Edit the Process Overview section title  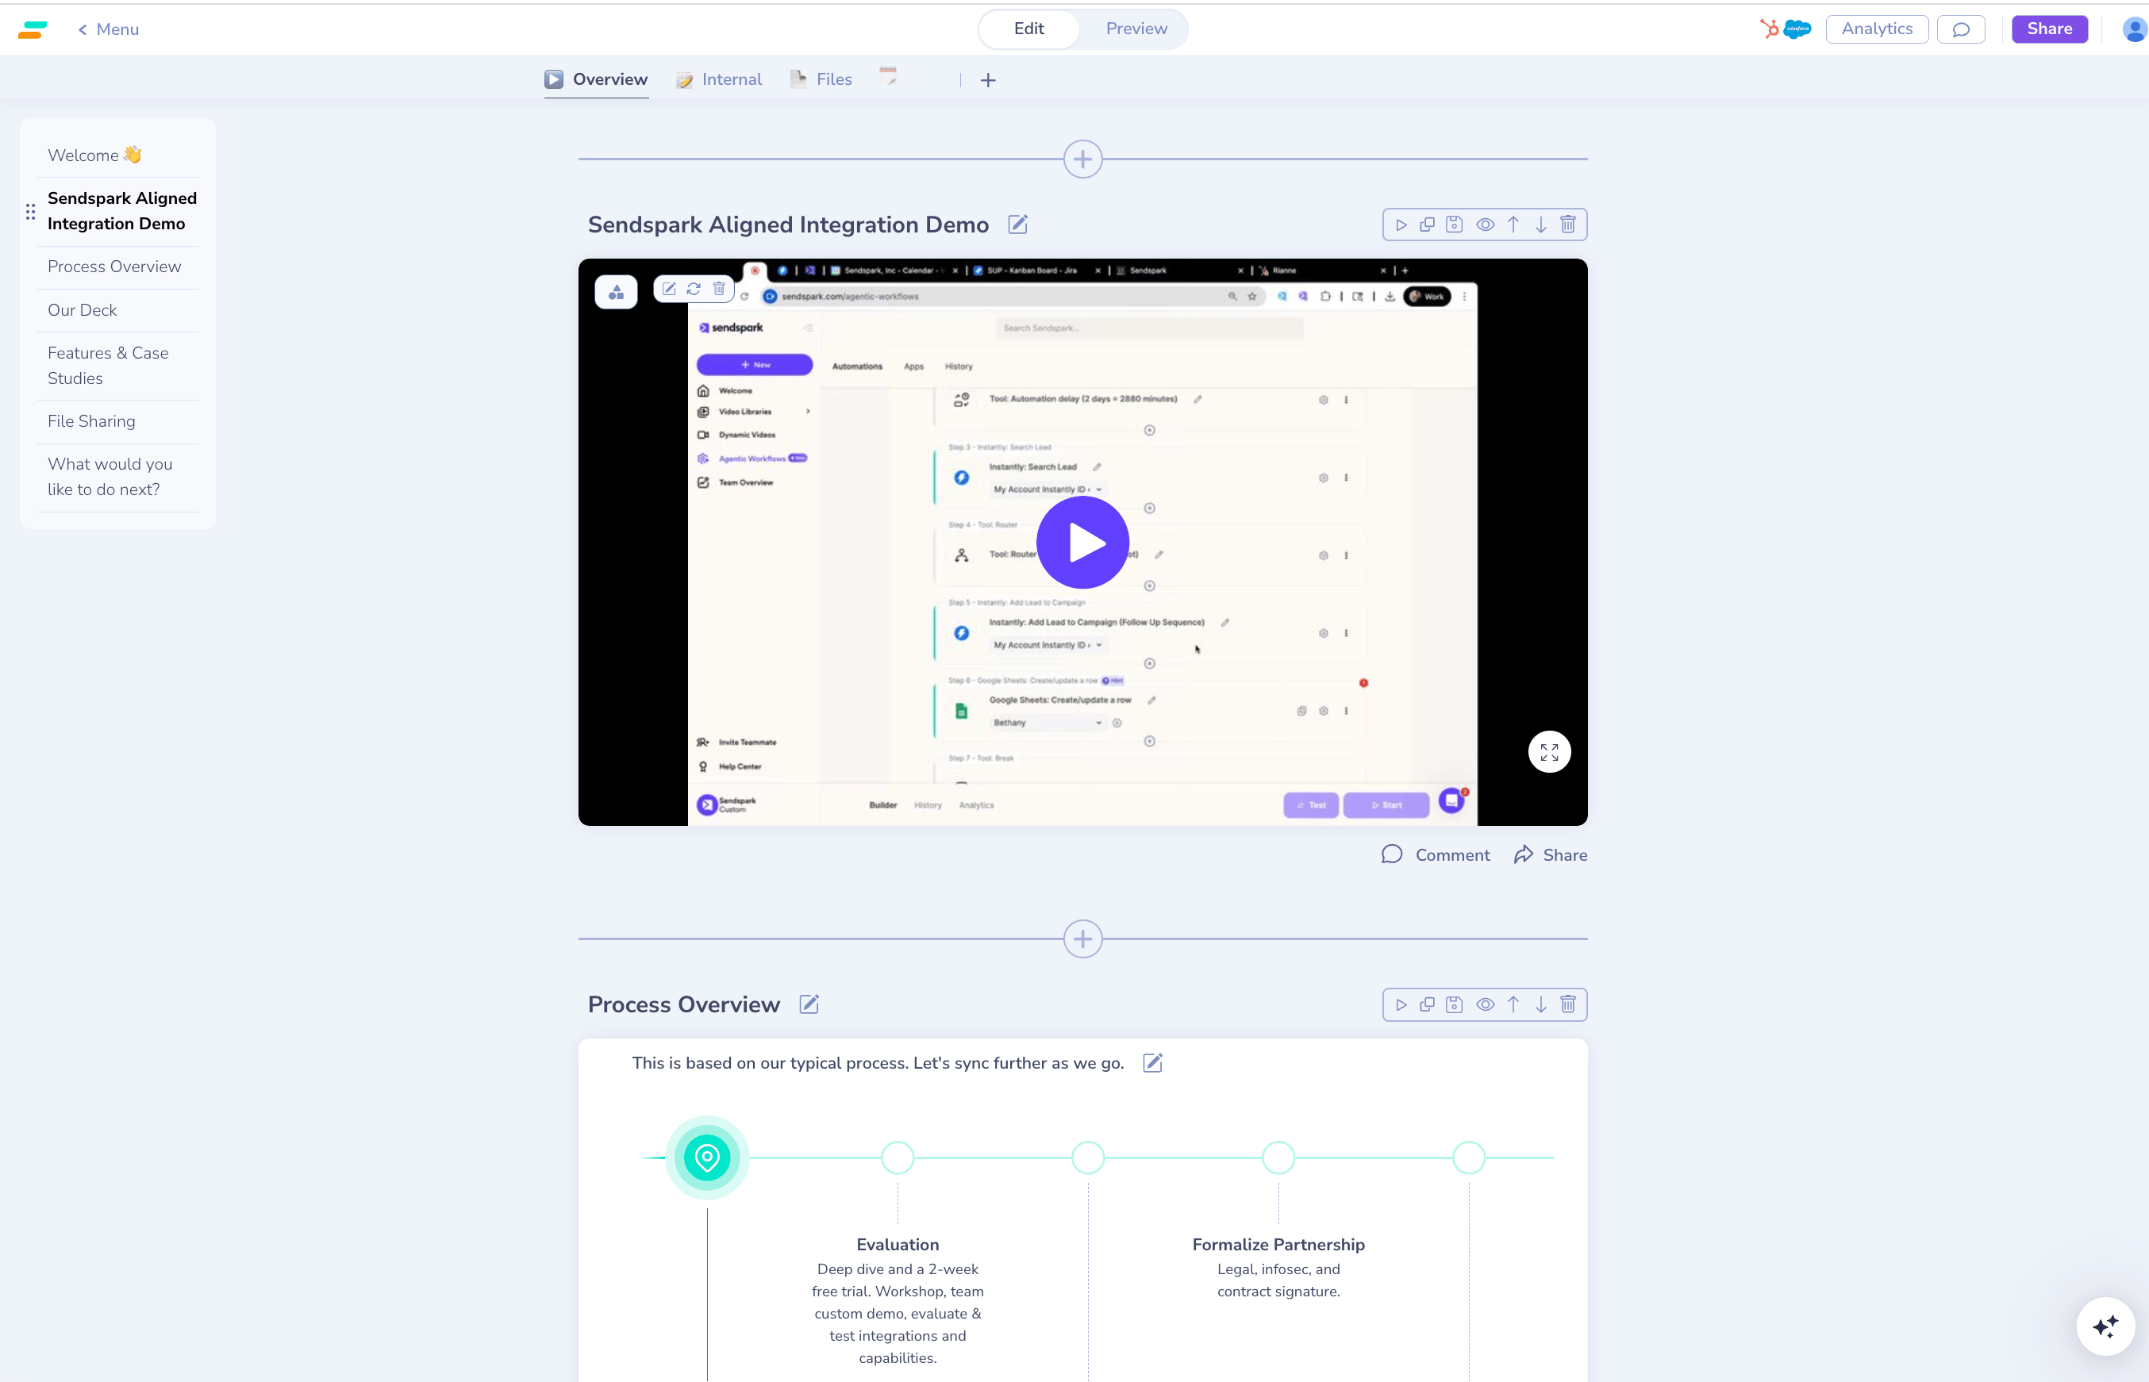click(x=809, y=1004)
